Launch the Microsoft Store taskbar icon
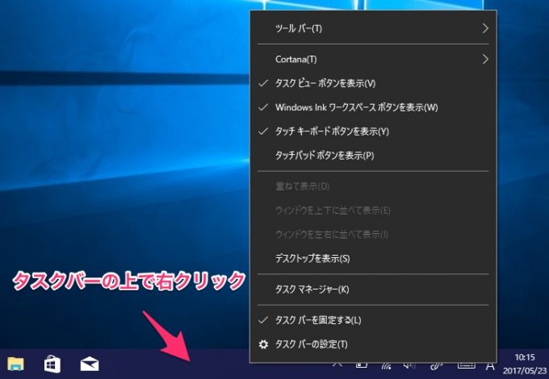Screen dimensions: 549x379 click(52, 364)
